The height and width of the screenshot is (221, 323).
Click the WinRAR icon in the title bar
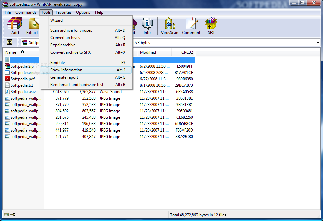click(x=5, y=4)
